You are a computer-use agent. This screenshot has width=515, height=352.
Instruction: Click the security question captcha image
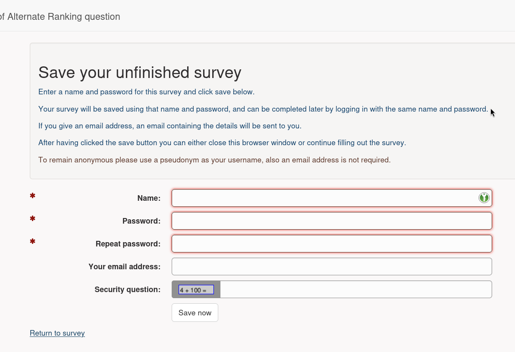pyautogui.click(x=196, y=290)
